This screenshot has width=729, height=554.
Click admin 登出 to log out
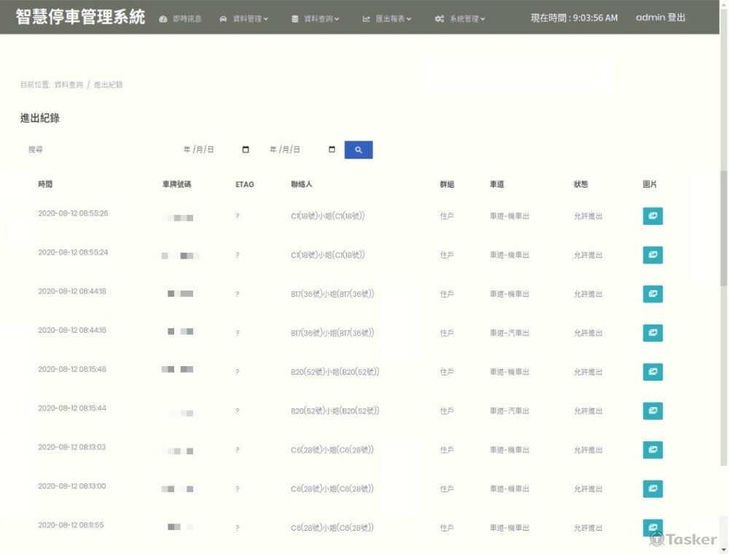[660, 17]
